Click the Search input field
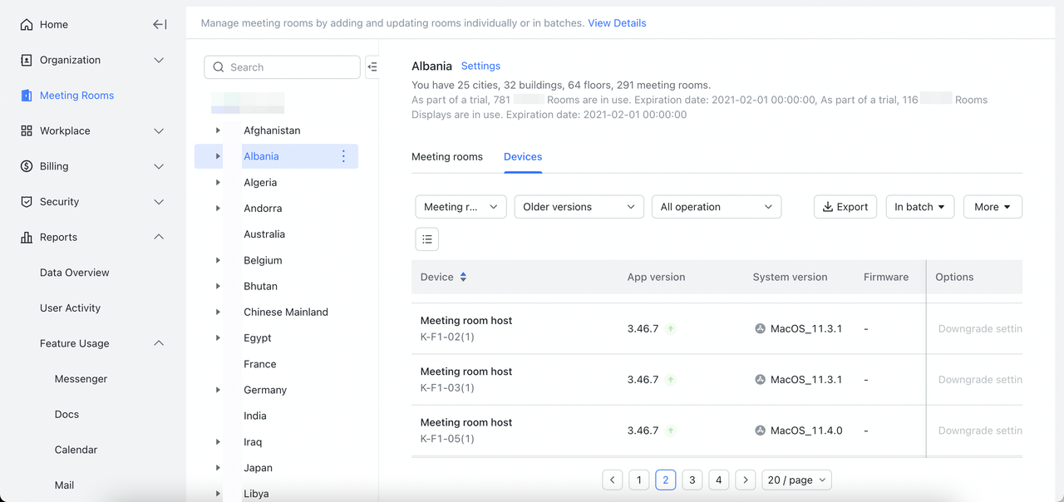Screen dimensions: 1064x502 tap(283, 67)
